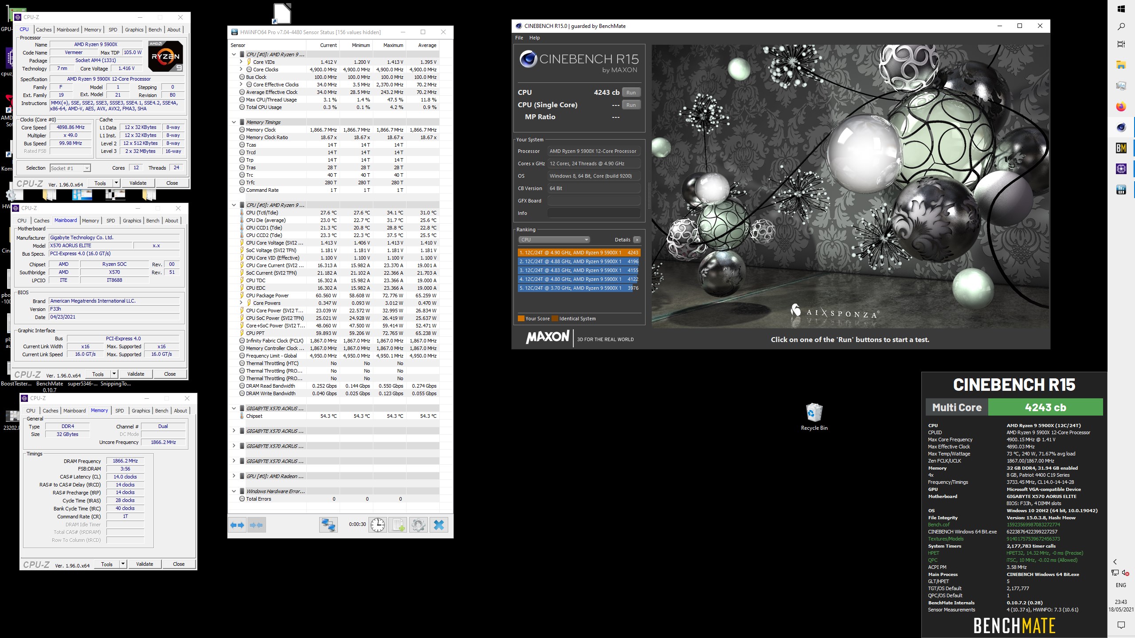Show hidden tray icons chevron
1135x638 pixels.
click(x=1115, y=562)
